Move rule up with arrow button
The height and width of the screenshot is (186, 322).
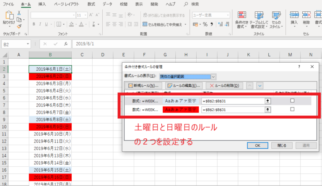click(x=250, y=86)
